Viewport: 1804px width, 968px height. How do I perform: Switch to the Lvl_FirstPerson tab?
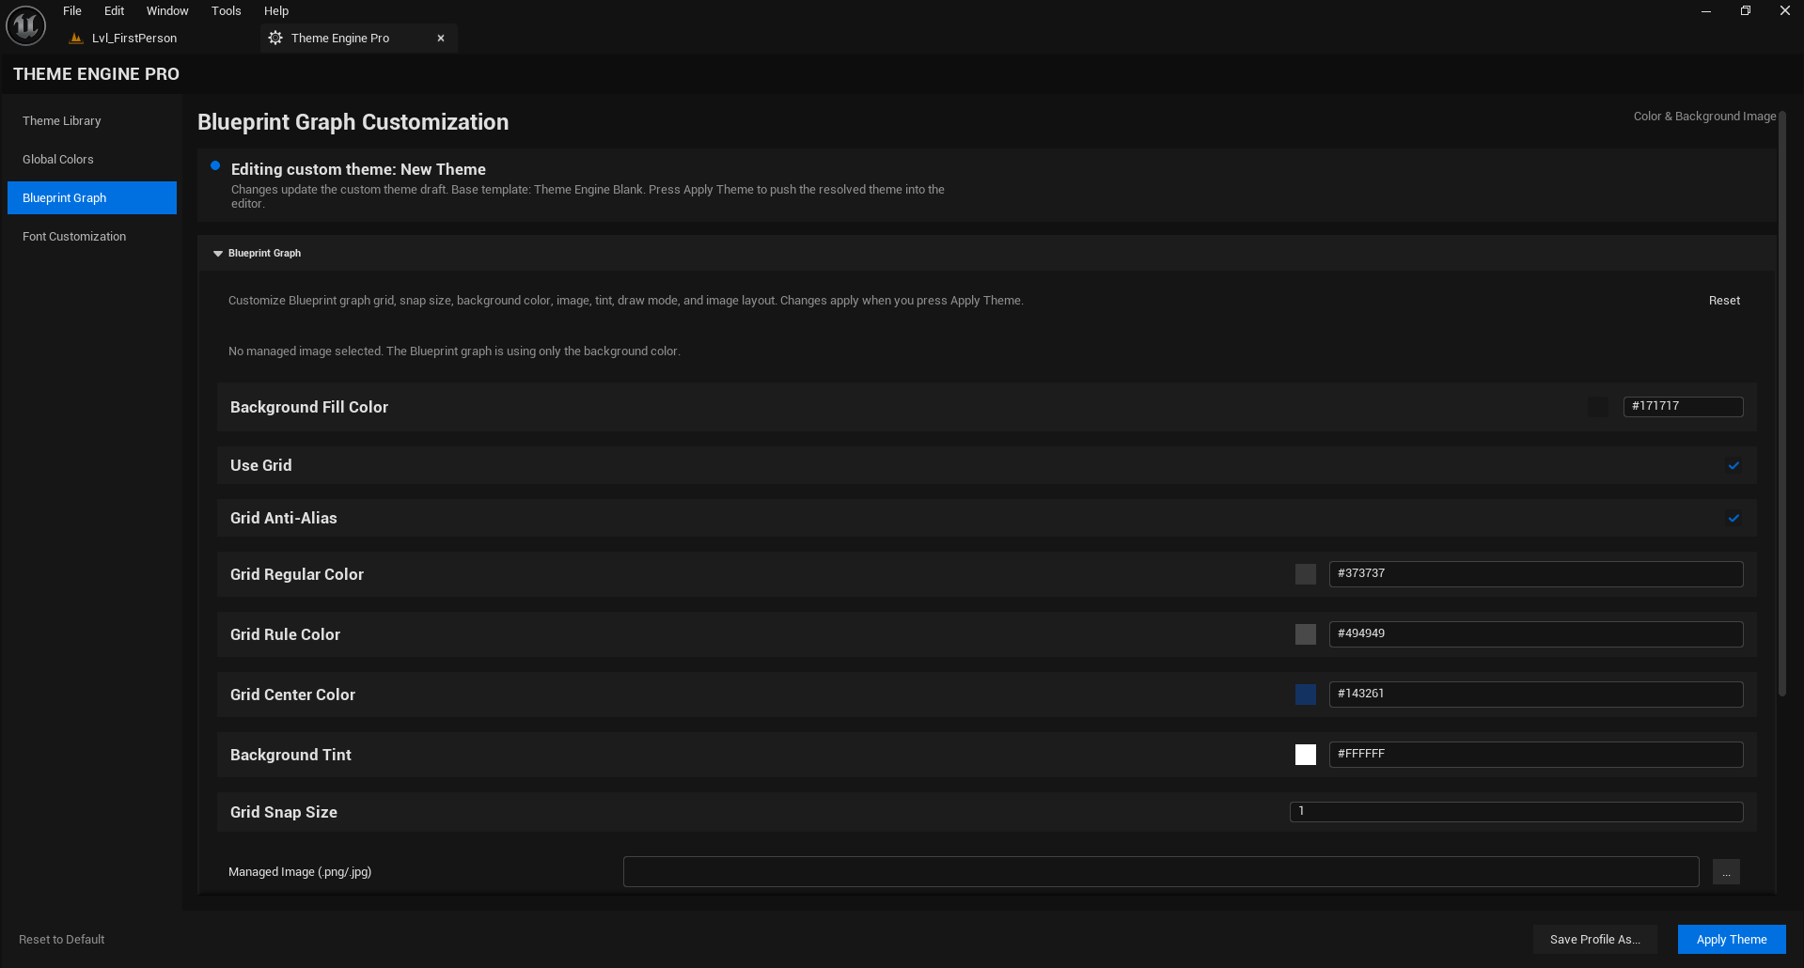point(134,39)
